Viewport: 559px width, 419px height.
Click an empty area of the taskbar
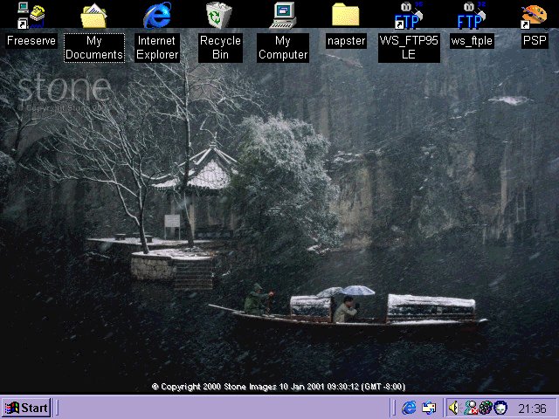click(218, 408)
